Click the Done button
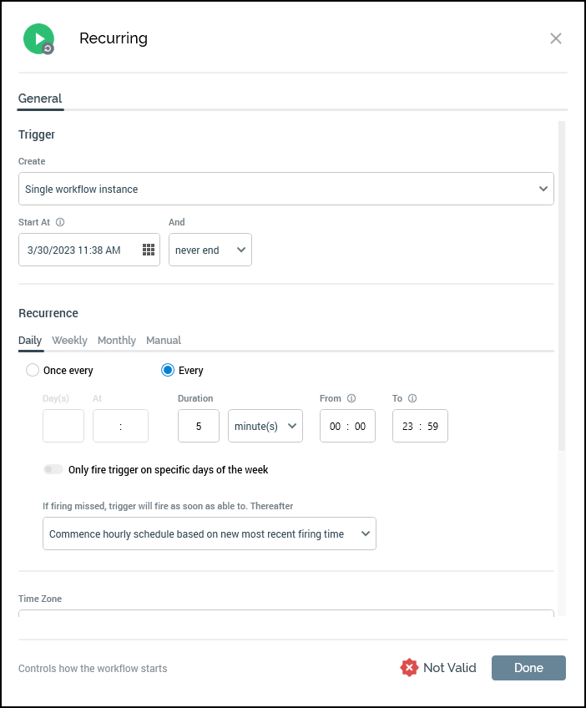Viewport: 586px width, 708px height. (528, 667)
